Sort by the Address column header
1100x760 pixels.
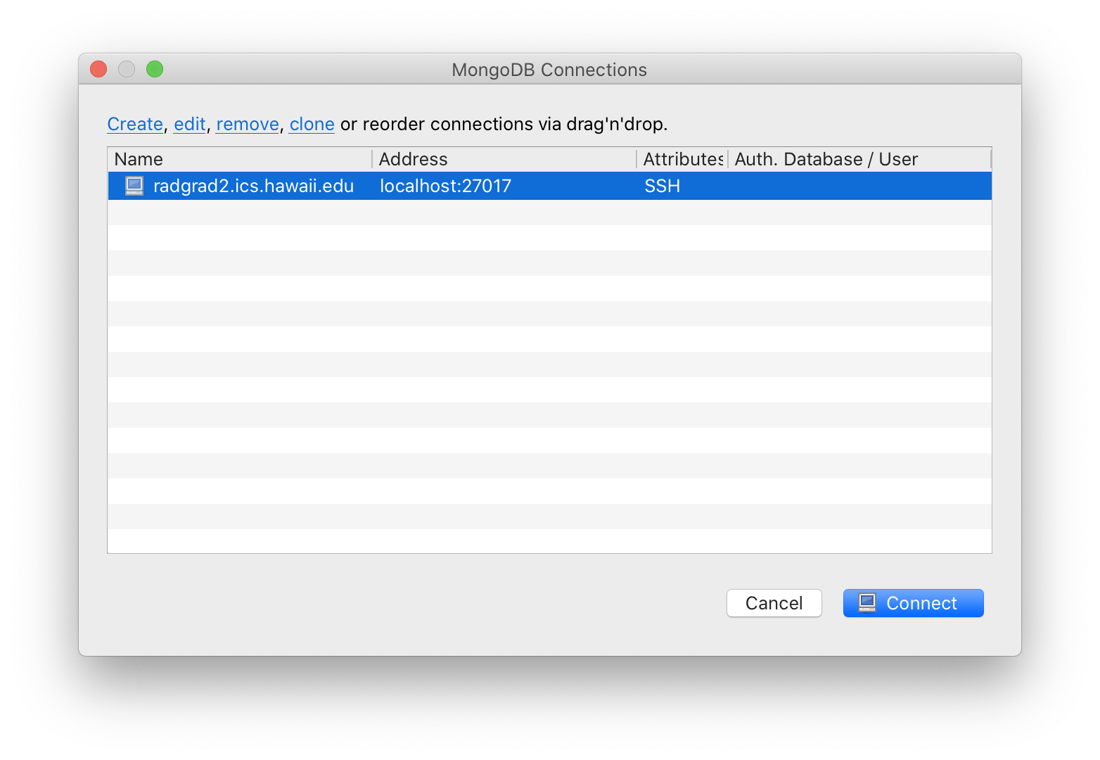tap(504, 159)
